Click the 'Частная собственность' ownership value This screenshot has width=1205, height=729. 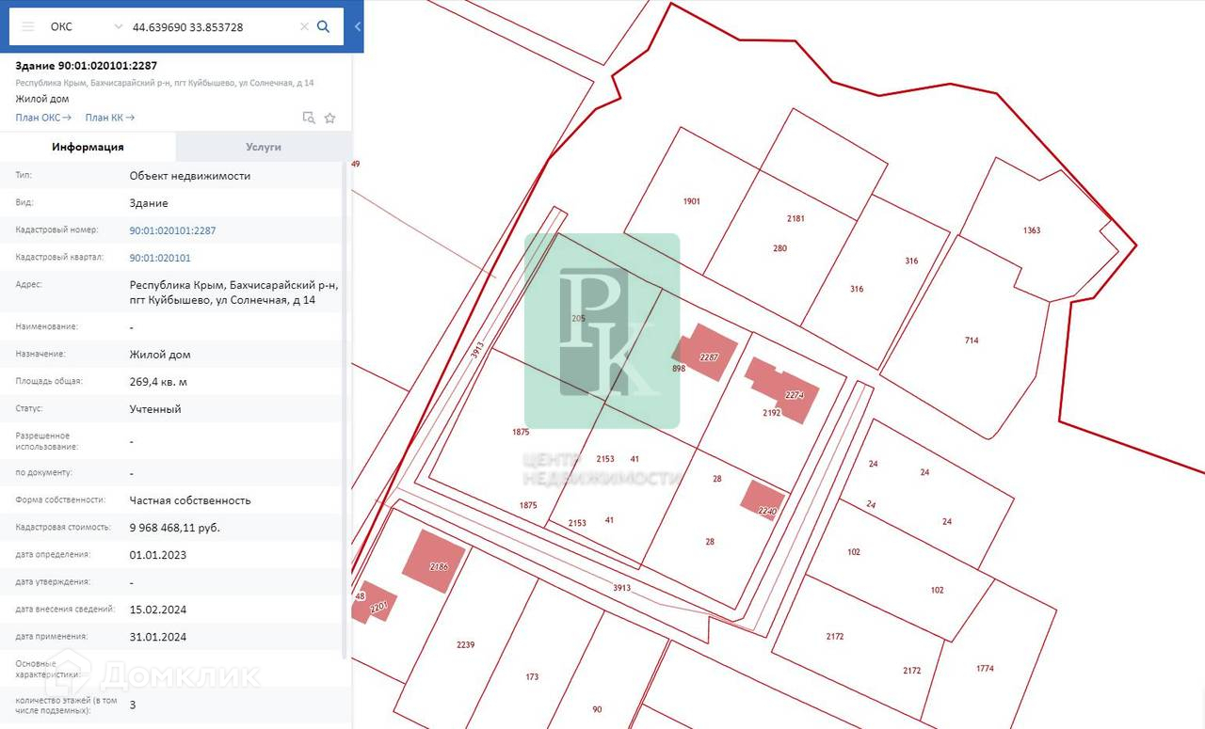click(190, 500)
